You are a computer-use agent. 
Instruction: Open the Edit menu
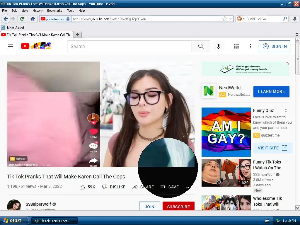pos(14,11)
